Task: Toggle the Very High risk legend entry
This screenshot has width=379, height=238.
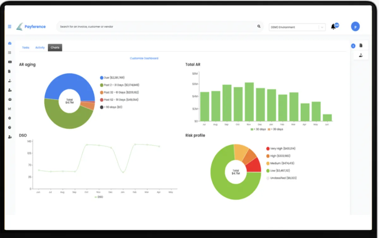Action: pyautogui.click(x=281, y=148)
